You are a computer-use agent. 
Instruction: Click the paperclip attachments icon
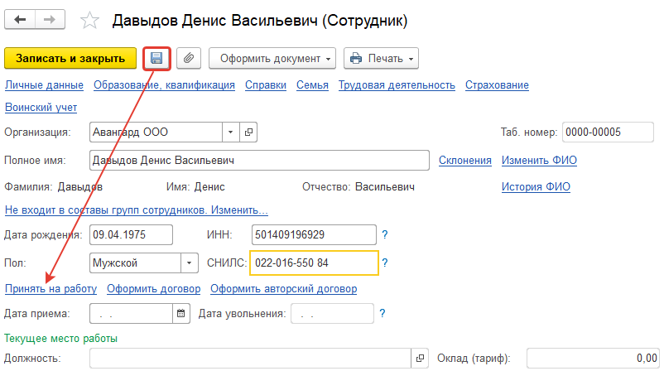coord(189,59)
